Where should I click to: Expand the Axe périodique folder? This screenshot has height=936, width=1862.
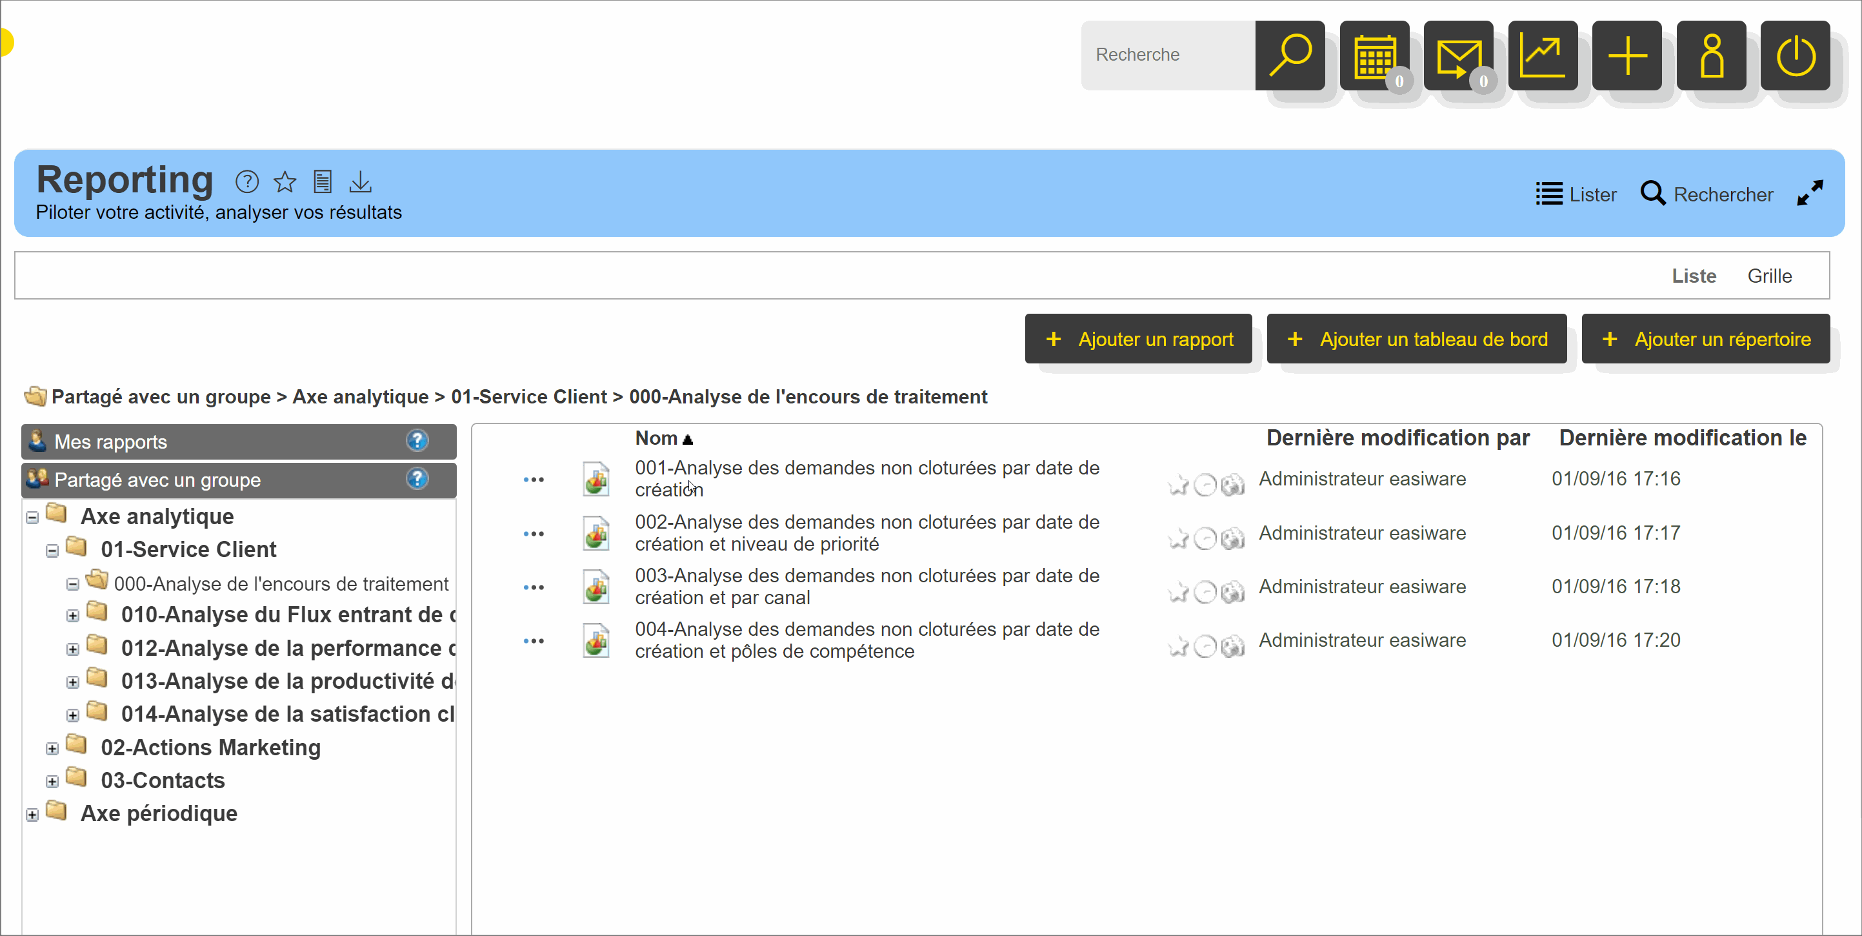tap(32, 815)
